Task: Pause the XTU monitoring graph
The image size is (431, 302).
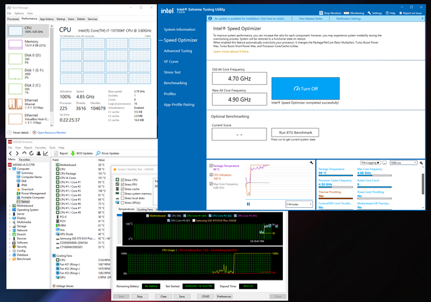Action: (x=248, y=204)
